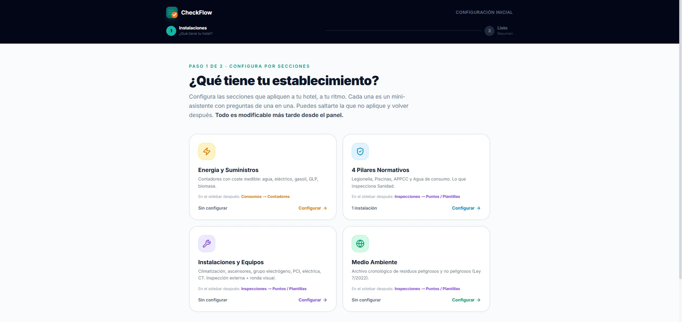The image size is (682, 322).
Task: Click the lightning bolt Energía icon
Action: click(x=207, y=151)
